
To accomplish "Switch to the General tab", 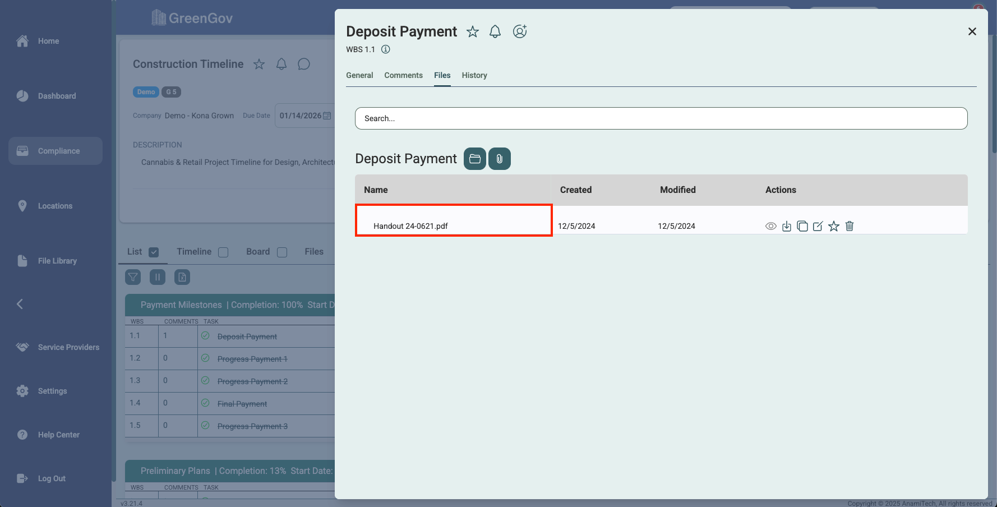I will [359, 75].
